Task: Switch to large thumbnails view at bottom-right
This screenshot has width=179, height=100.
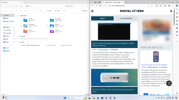Action: 88,95
